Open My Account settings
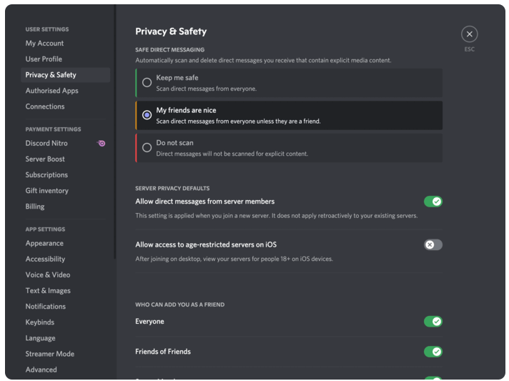 44,44
